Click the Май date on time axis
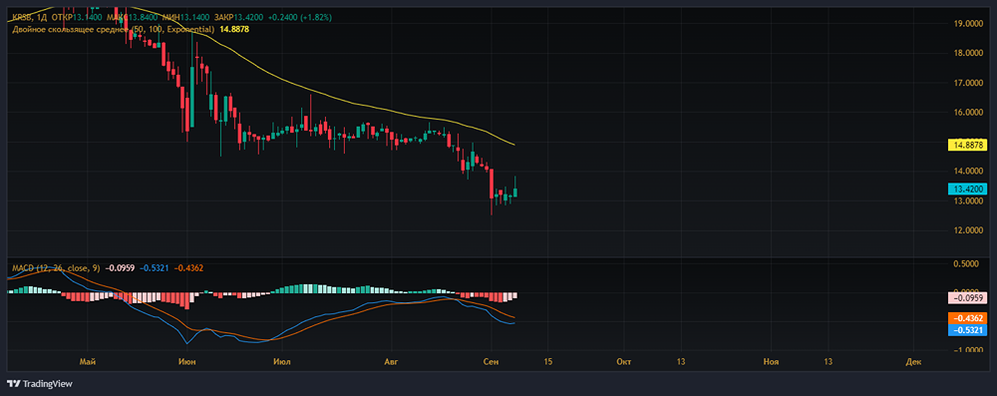Viewport: 997px width, 396px height. tap(88, 362)
